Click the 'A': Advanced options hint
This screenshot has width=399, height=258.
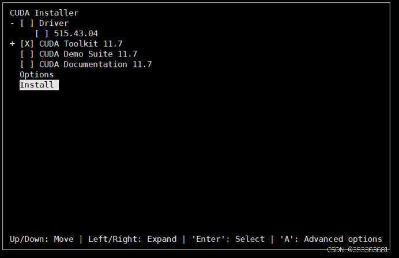coord(331,239)
